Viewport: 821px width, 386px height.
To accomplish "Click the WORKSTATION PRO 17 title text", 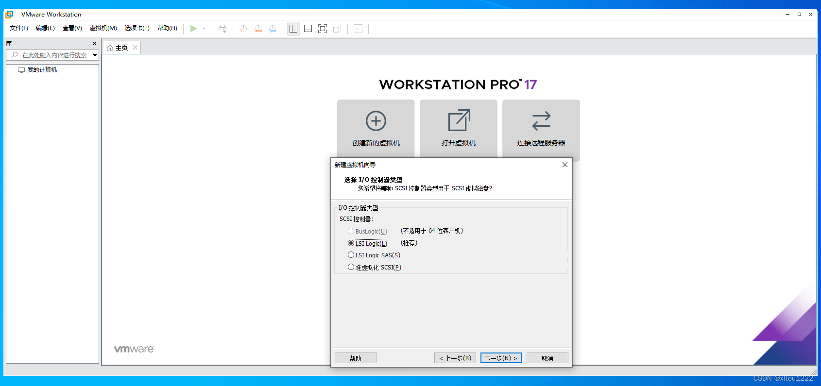I will 458,84.
